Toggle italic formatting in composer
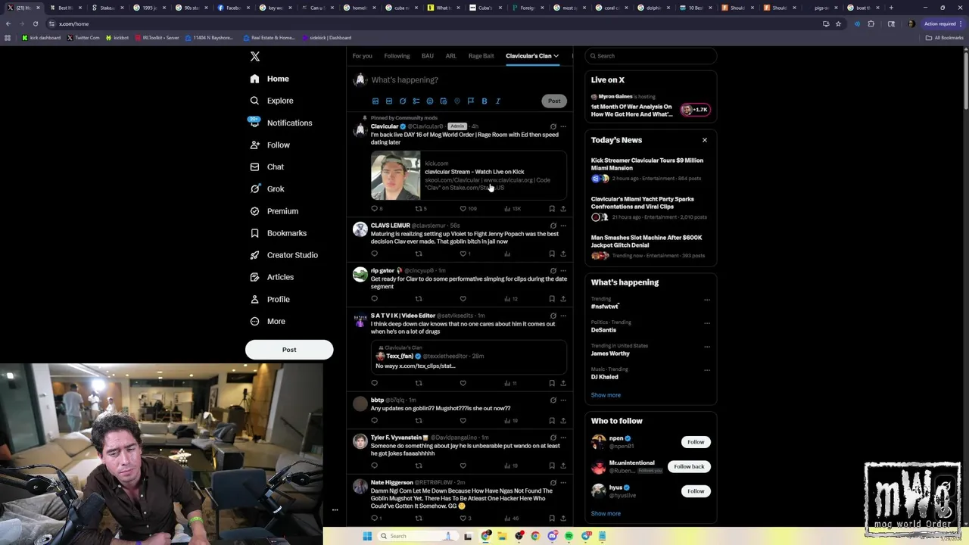This screenshot has height=545, width=969. [498, 101]
